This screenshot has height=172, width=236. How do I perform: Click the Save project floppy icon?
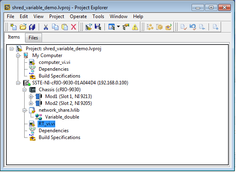click(98, 27)
